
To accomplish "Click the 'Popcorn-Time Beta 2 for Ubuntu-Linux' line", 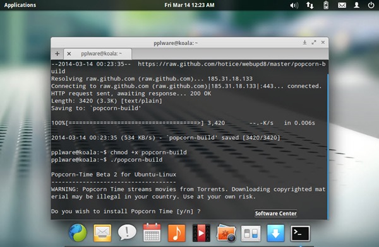I will (x=114, y=175).
